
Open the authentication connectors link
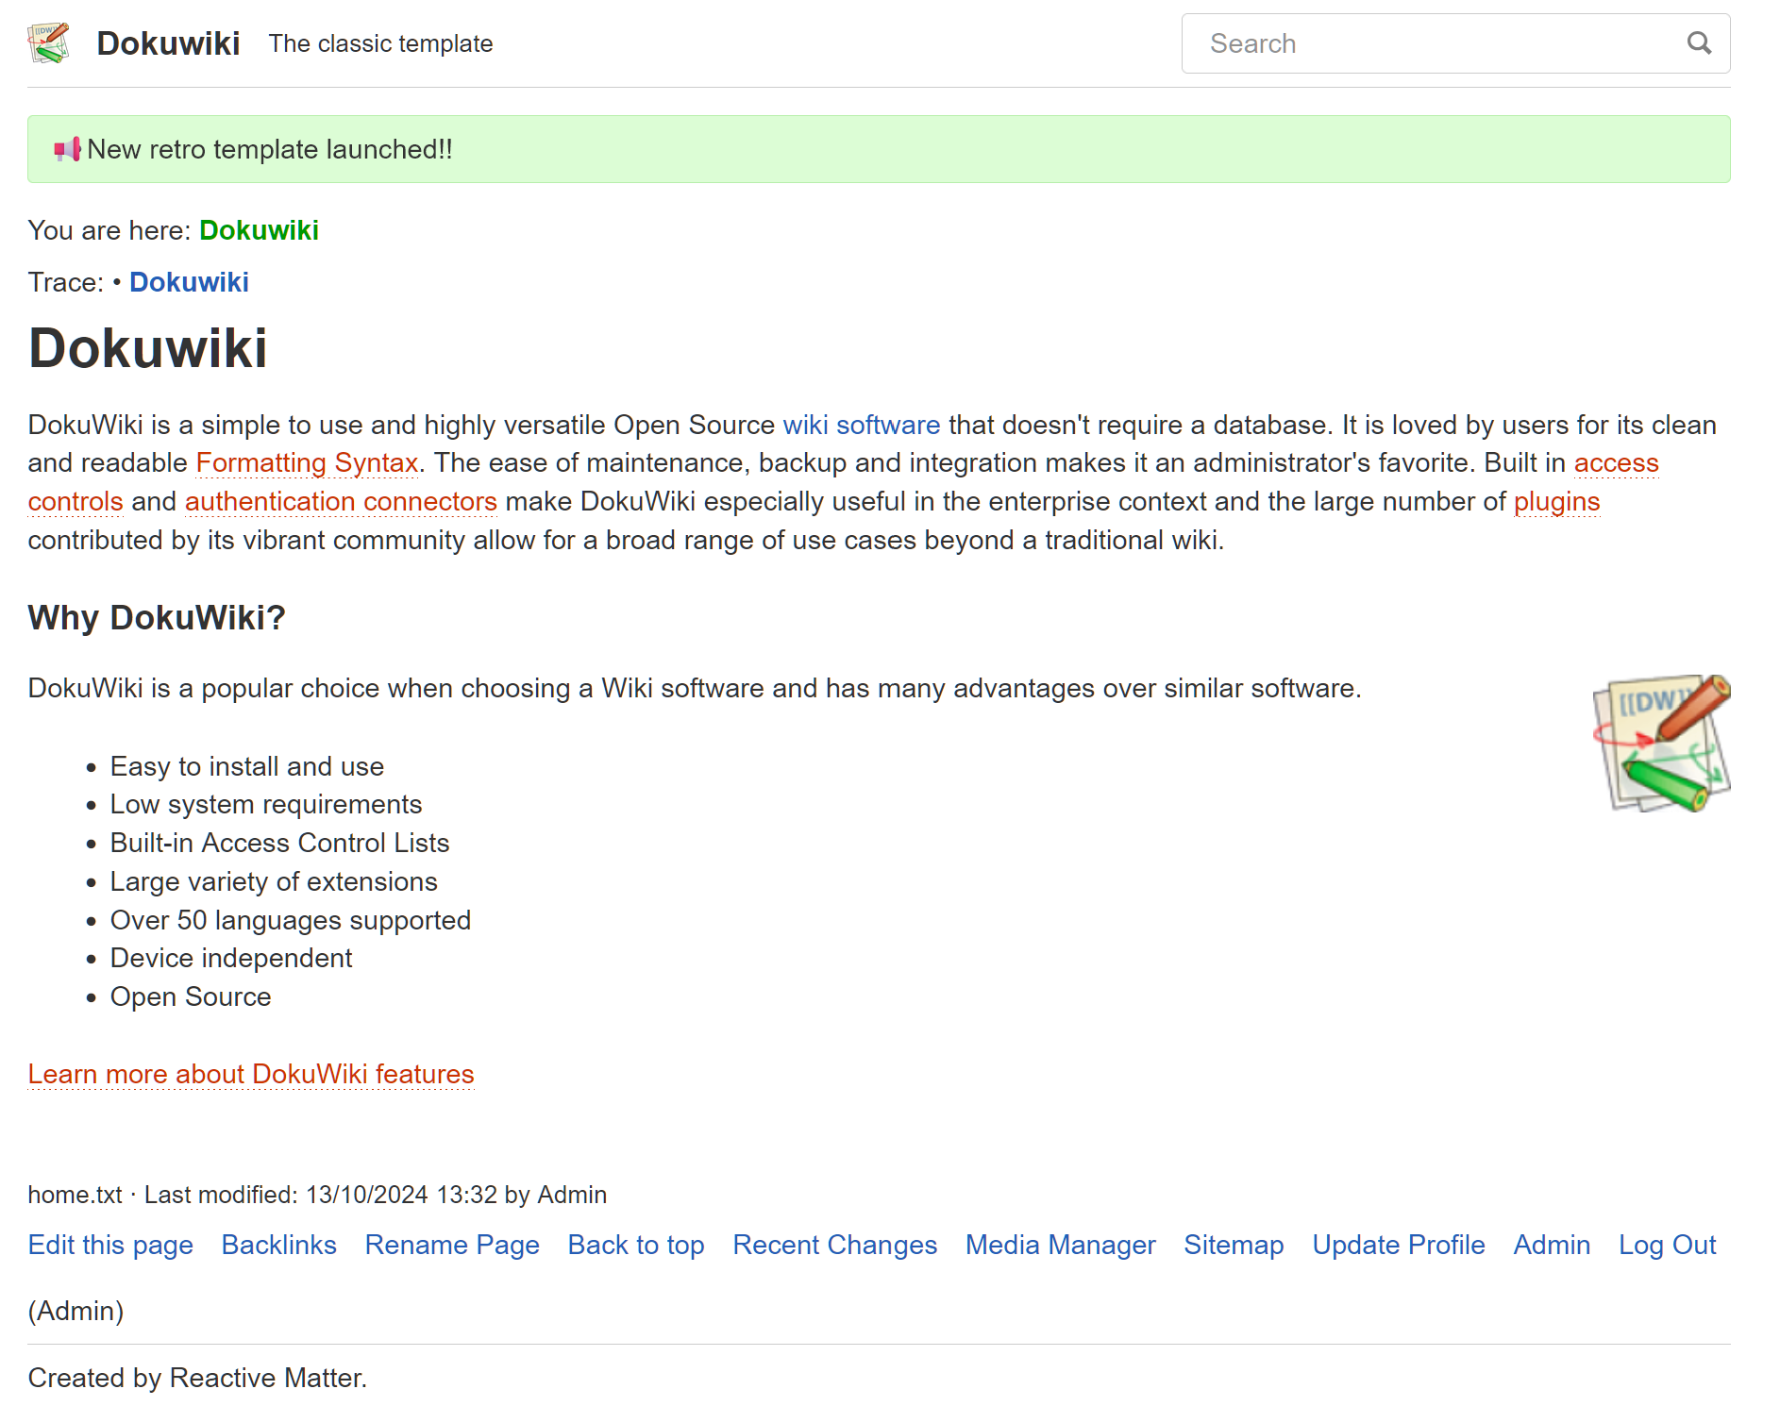341,501
